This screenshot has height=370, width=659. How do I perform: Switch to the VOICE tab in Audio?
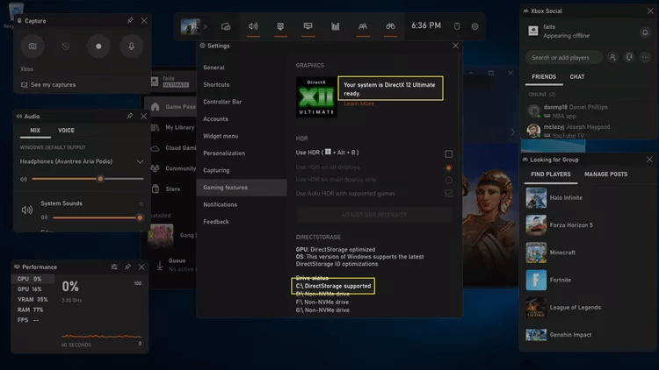(66, 131)
